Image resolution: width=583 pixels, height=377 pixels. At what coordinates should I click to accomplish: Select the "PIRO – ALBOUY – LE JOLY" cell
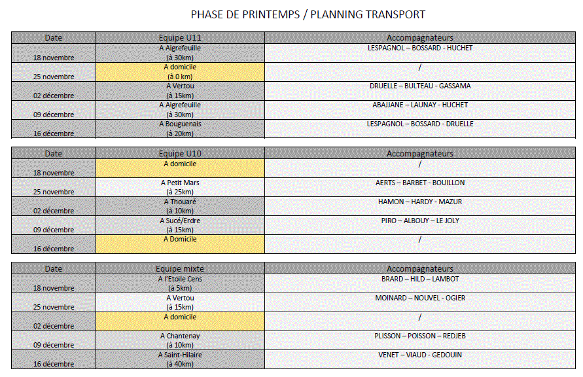(419, 221)
